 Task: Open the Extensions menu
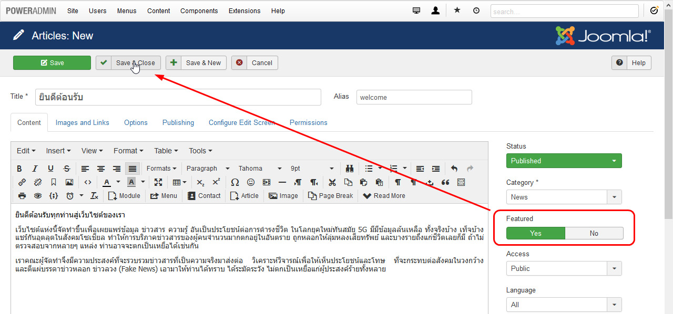pos(244,11)
